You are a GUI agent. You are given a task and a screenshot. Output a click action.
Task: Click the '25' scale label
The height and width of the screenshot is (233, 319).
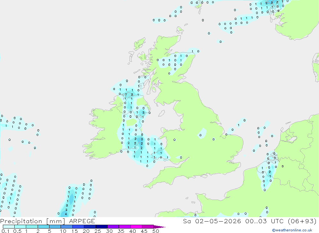pos(98,231)
